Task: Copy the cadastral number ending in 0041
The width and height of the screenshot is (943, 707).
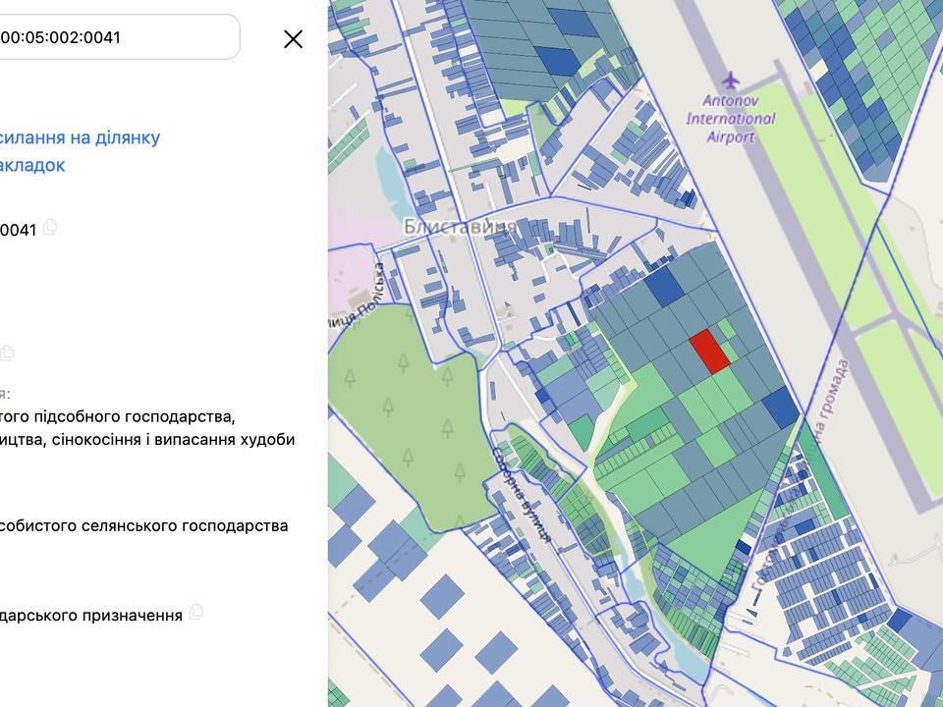Action: pos(51,228)
